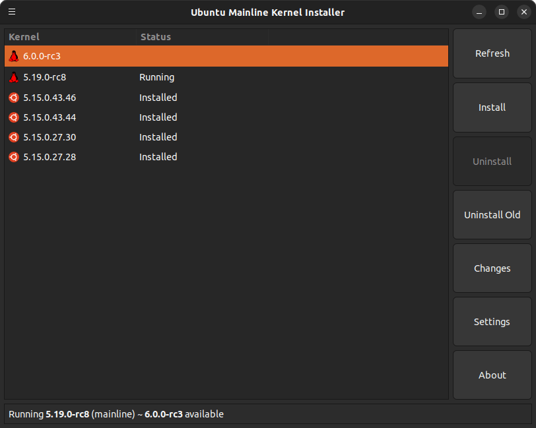Select kernel 5.15.0.43.46
The image size is (536, 428).
[x=226, y=98]
